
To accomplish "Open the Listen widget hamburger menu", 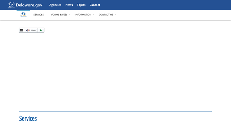I will [22, 30].
